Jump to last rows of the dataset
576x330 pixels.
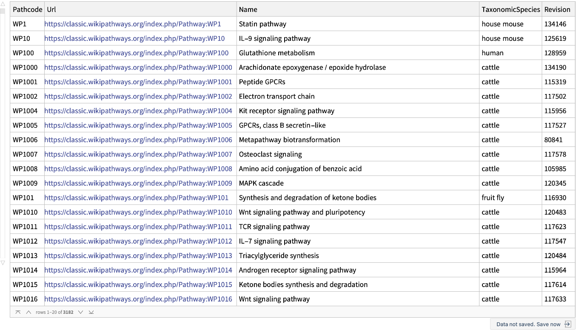point(91,312)
